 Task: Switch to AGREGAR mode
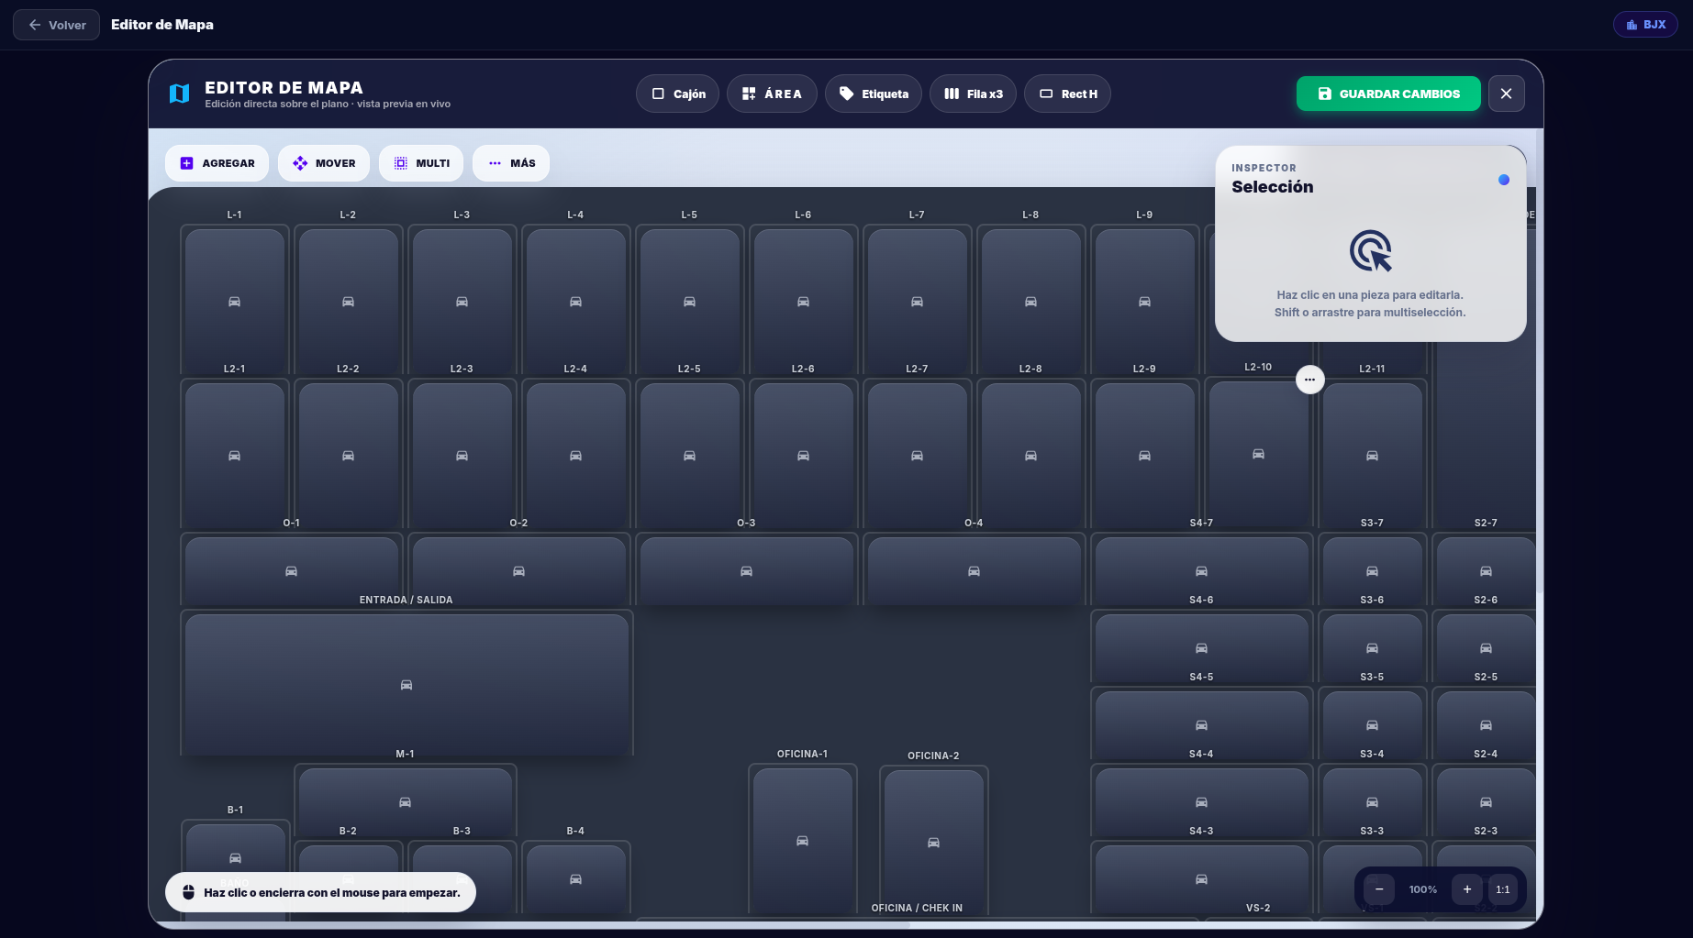217,163
